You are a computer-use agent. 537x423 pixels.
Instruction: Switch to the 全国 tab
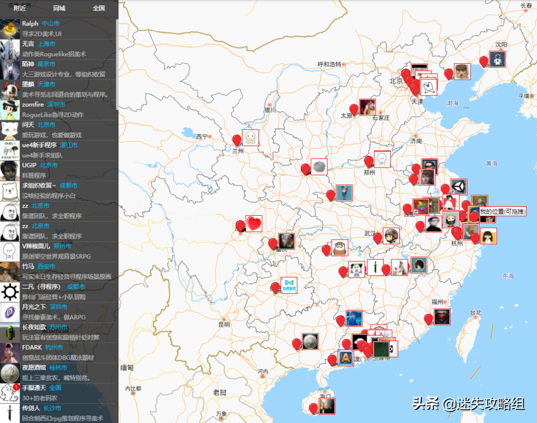click(98, 8)
